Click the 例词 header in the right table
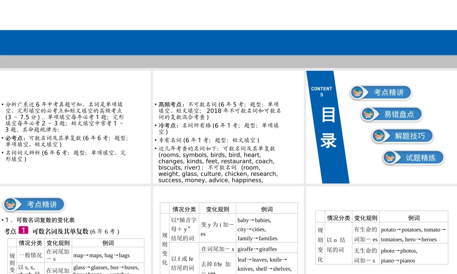457x274 pixels. coord(414,218)
